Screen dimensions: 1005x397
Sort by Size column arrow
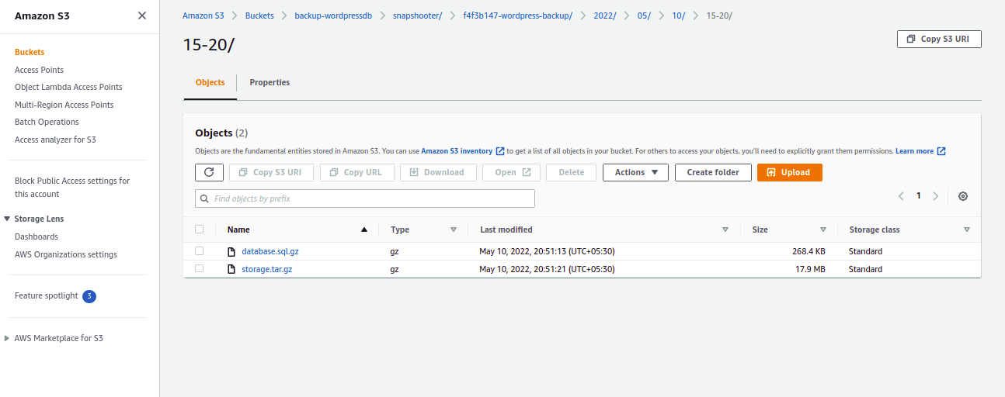pos(823,230)
